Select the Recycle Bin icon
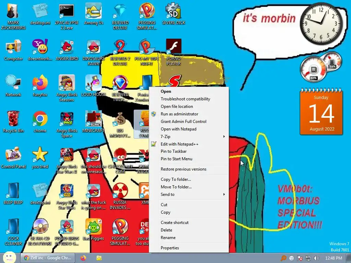 point(13,122)
